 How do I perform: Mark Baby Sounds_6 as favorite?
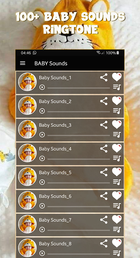[x=117, y=196]
